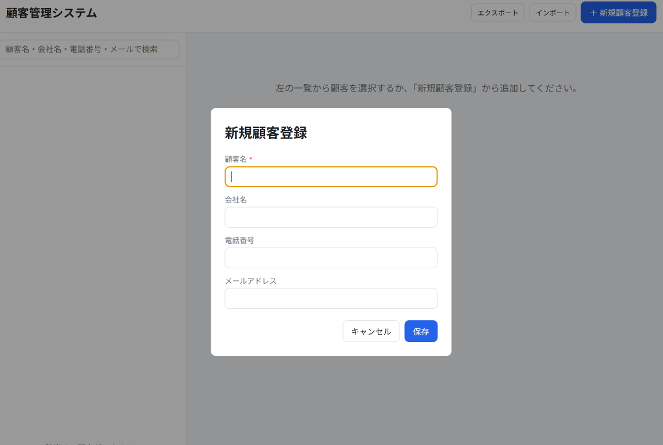
Task: Dismiss dialog with キャンセル button
Action: [x=371, y=331]
